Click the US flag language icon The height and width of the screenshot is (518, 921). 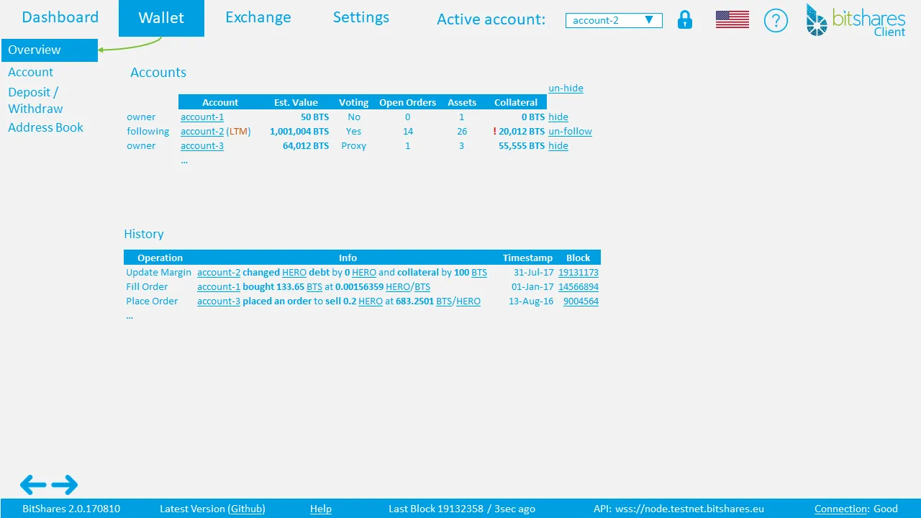[x=732, y=20]
